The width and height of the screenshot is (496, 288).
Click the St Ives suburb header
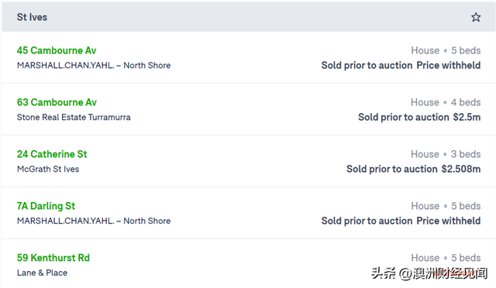coord(32,17)
